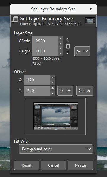
Task: Click the Center offset button
Action: pos(85,91)
